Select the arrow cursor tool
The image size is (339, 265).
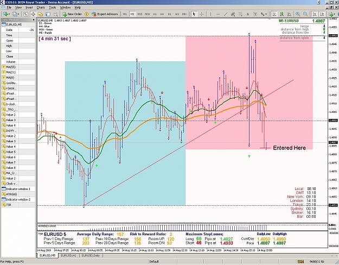click(x=194, y=14)
